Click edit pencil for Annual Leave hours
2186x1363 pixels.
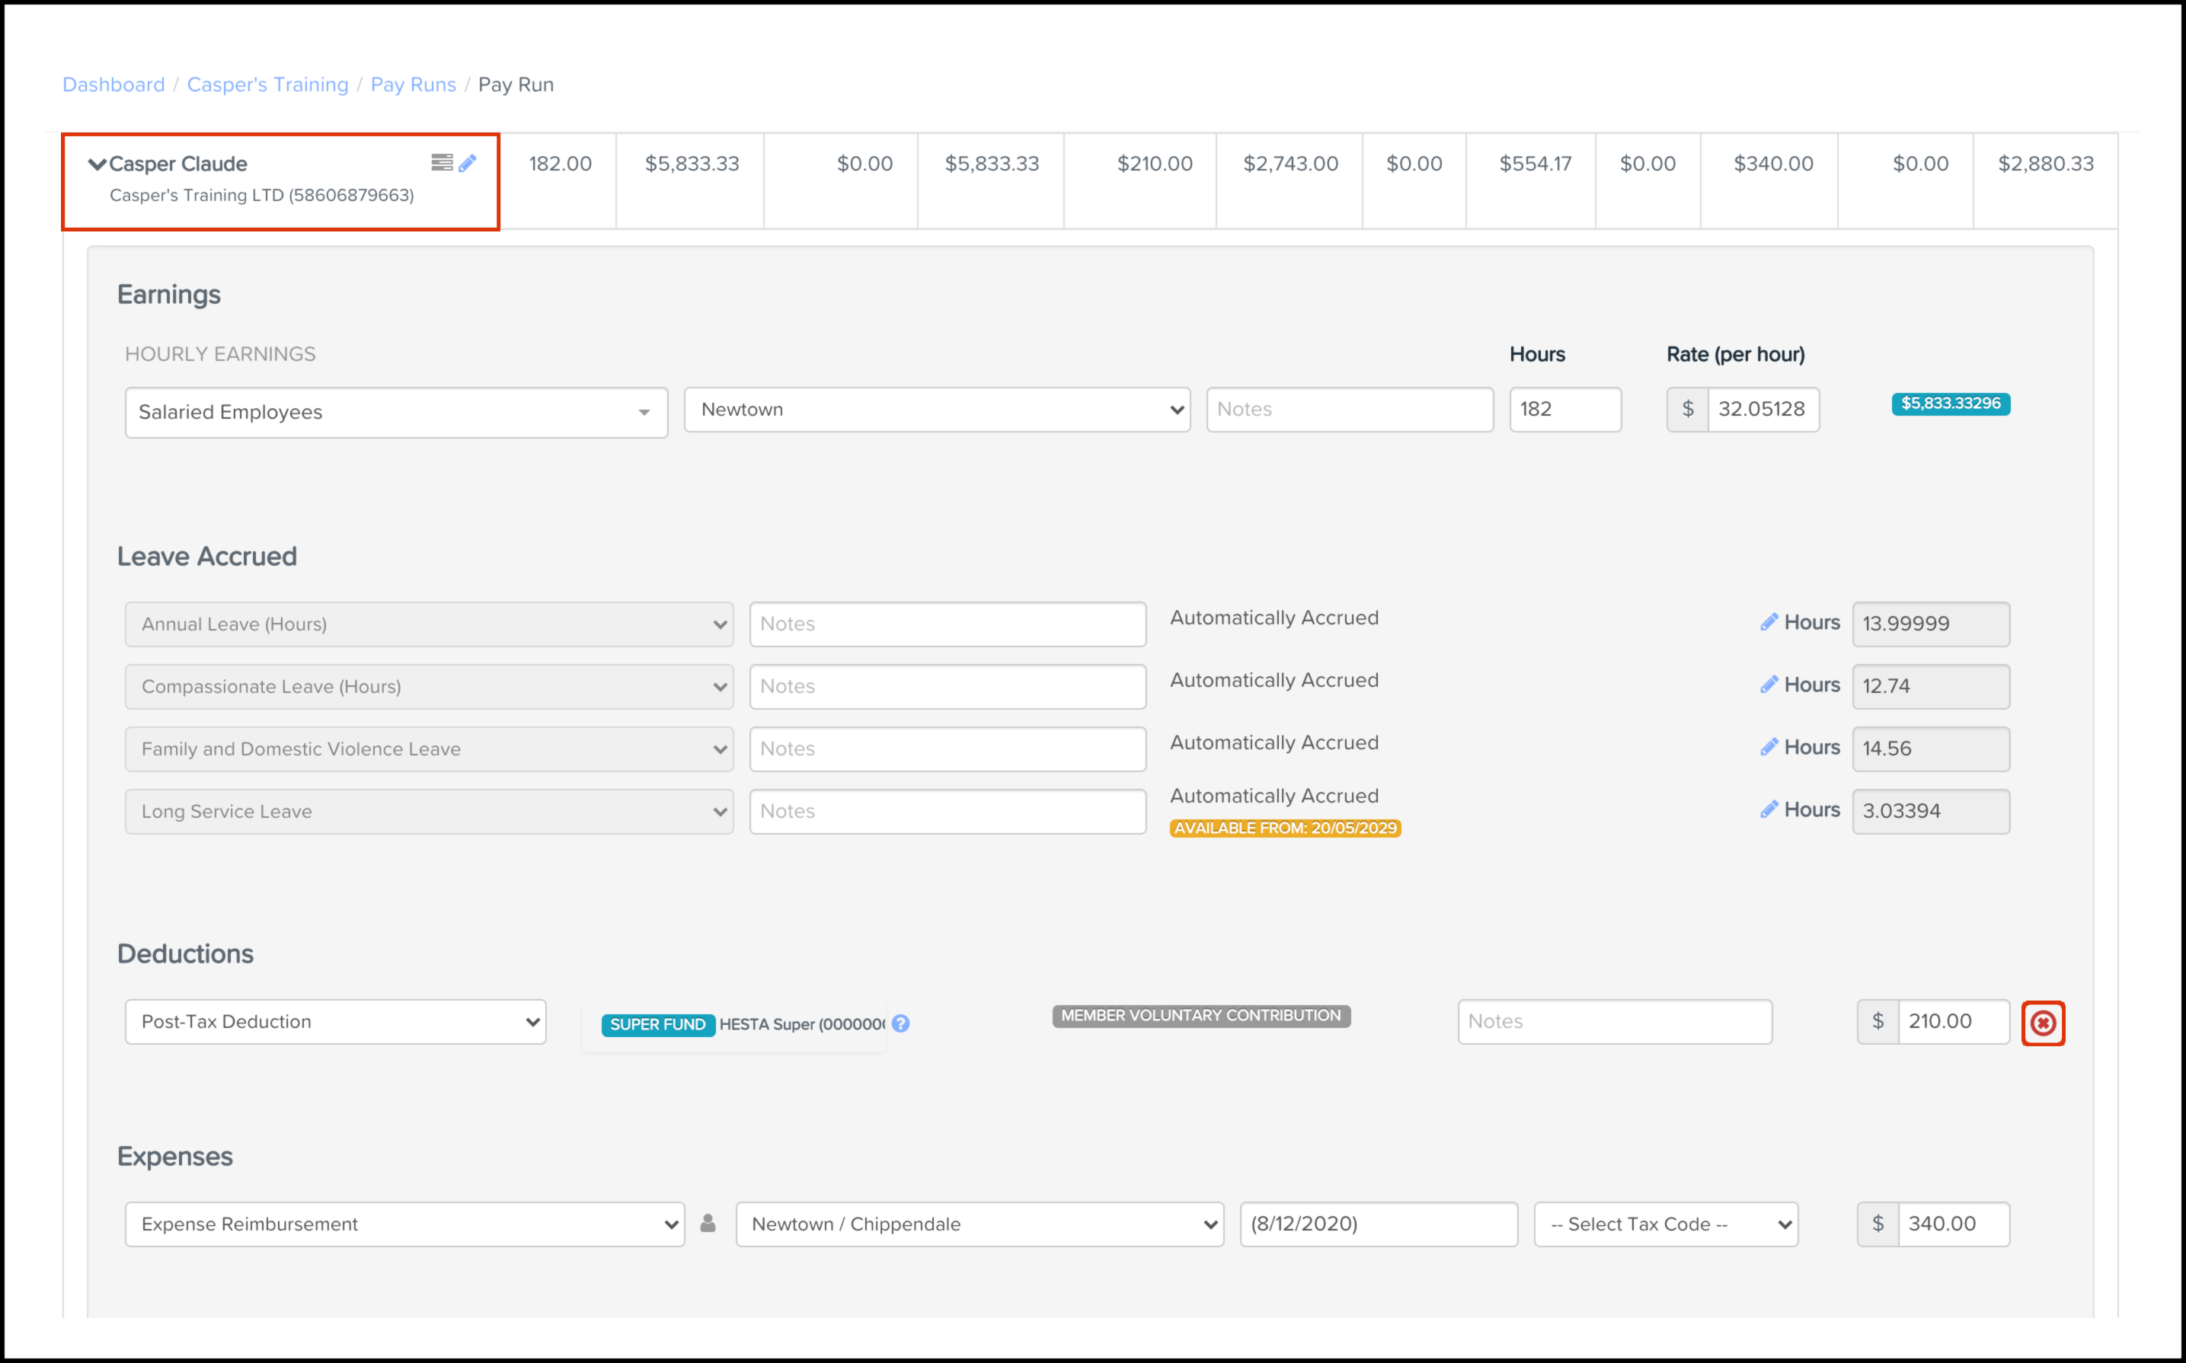point(1769,622)
